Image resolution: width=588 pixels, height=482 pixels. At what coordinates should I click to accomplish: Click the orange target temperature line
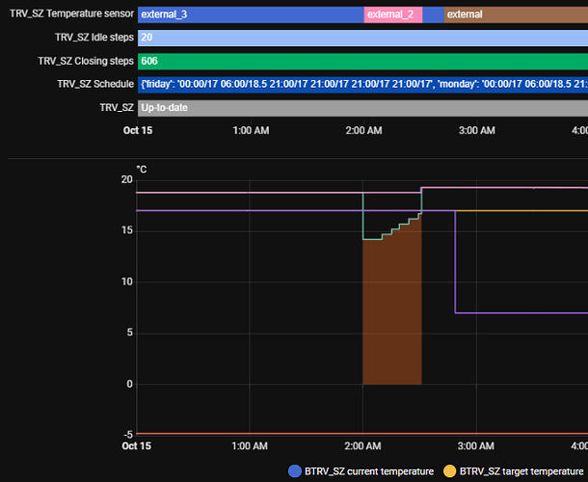coord(521,210)
